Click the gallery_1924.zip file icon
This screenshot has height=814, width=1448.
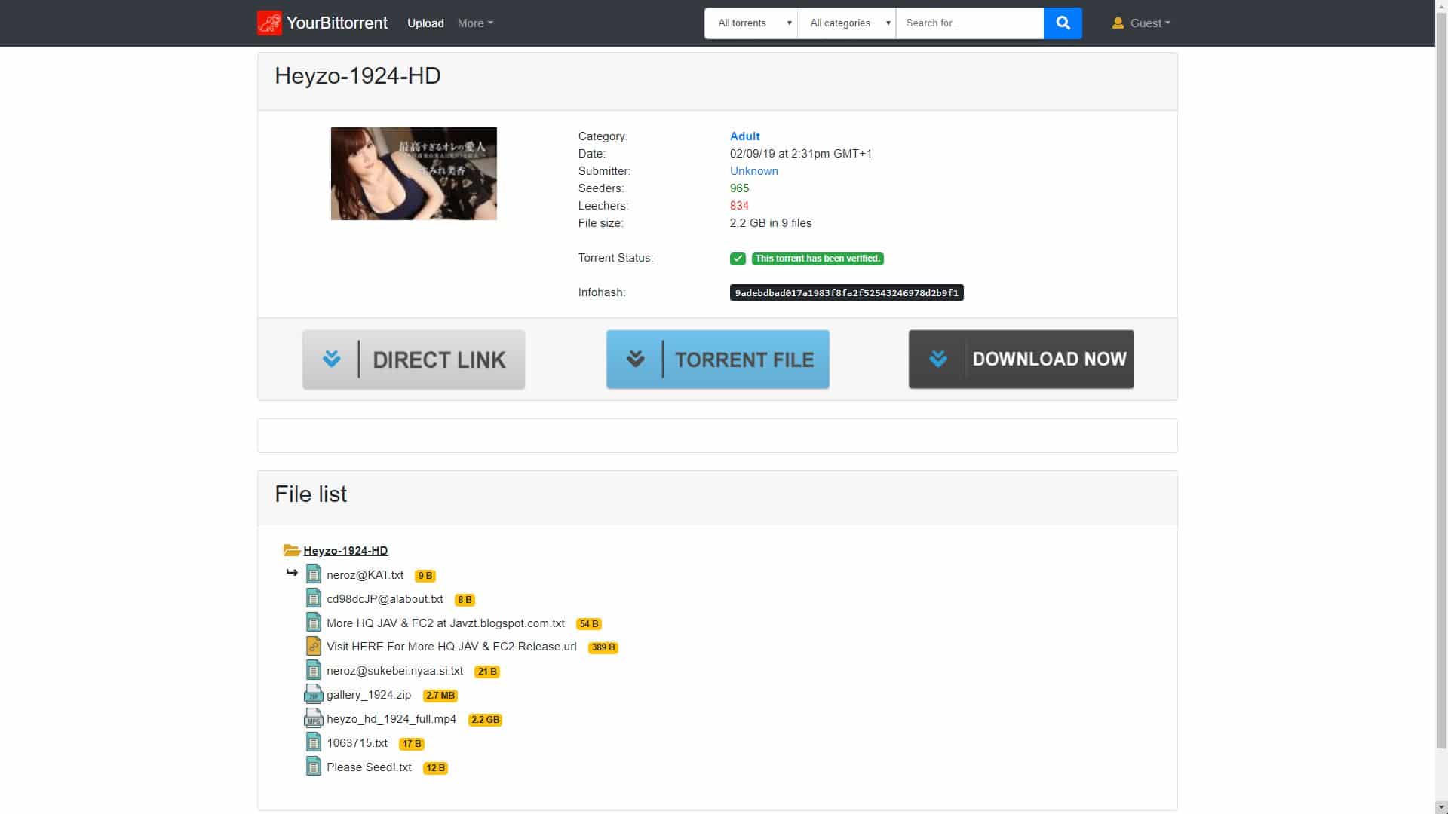coord(313,695)
